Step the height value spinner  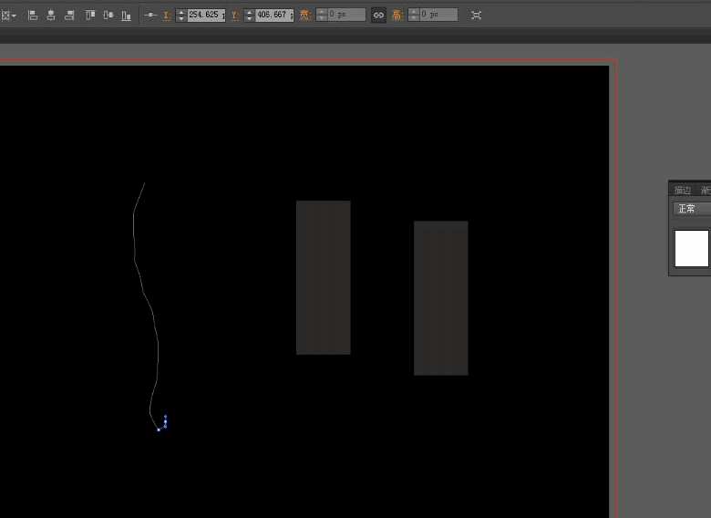(x=414, y=15)
